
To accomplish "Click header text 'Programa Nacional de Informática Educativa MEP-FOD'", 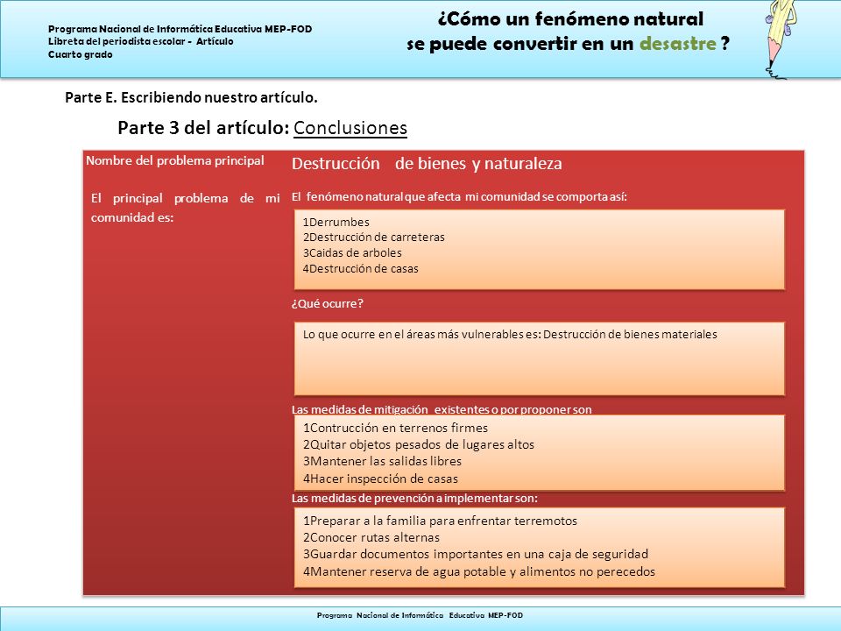I will coord(180,29).
